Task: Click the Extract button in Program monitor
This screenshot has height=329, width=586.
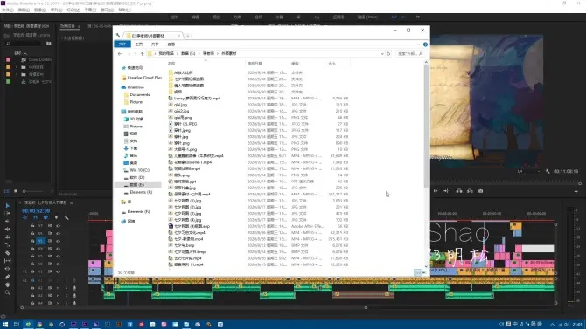Action: click(x=470, y=191)
